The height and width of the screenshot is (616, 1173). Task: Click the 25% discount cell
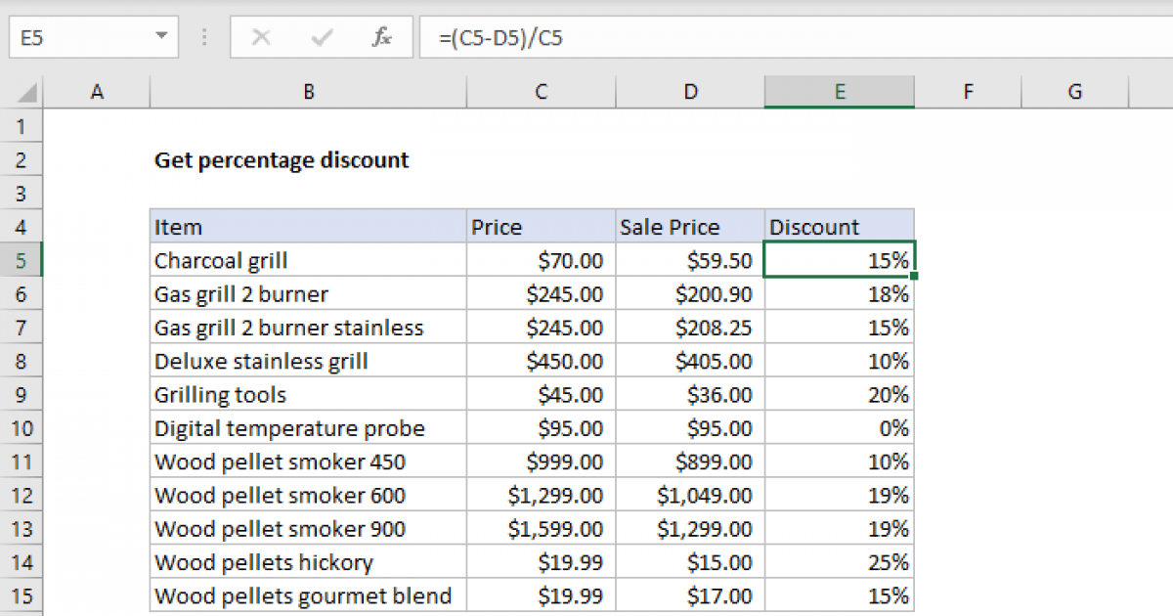839,562
